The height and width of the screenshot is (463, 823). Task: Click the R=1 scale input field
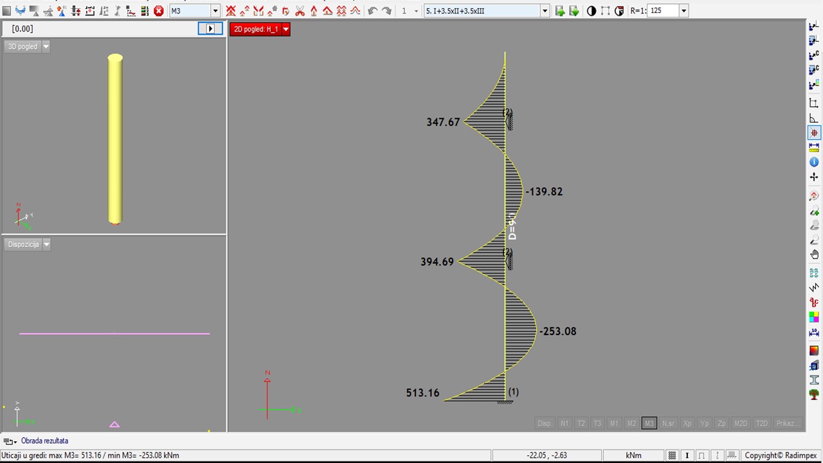point(663,11)
